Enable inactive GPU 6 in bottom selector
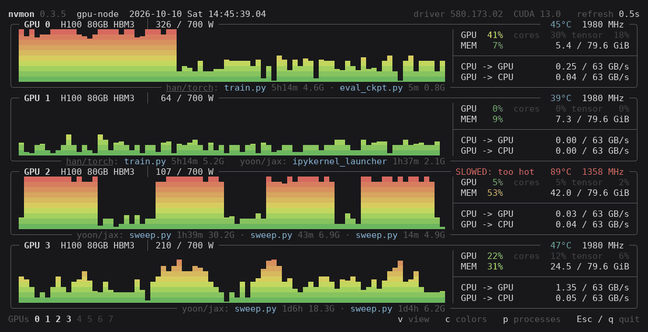Image resolution: width=648 pixels, height=332 pixels. pos(101,319)
